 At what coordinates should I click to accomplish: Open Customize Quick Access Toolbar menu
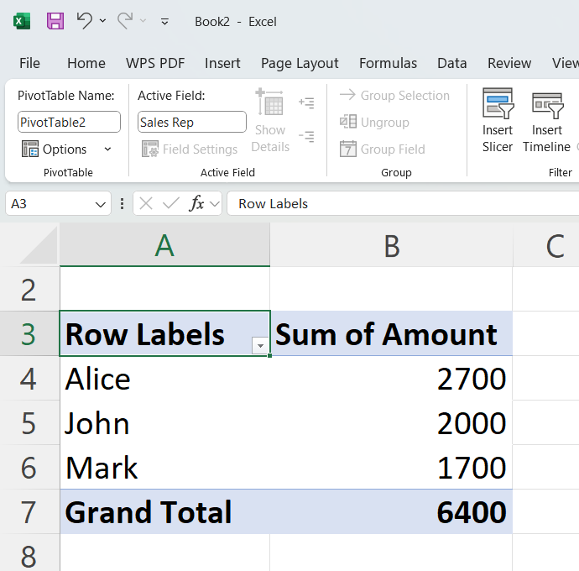tap(164, 22)
